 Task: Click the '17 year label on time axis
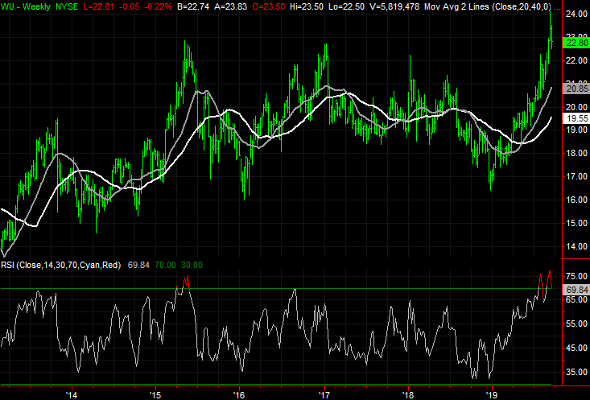324,394
